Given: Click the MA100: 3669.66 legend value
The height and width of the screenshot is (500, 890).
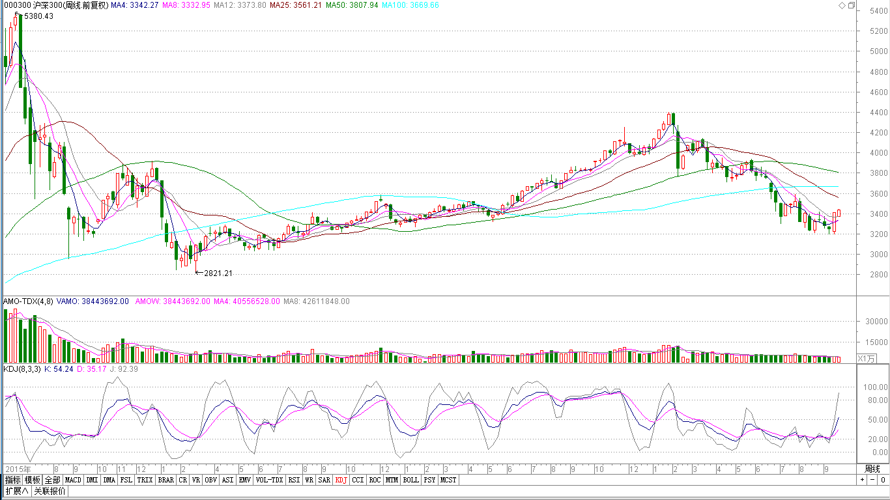Looking at the screenshot, I should point(410,5).
